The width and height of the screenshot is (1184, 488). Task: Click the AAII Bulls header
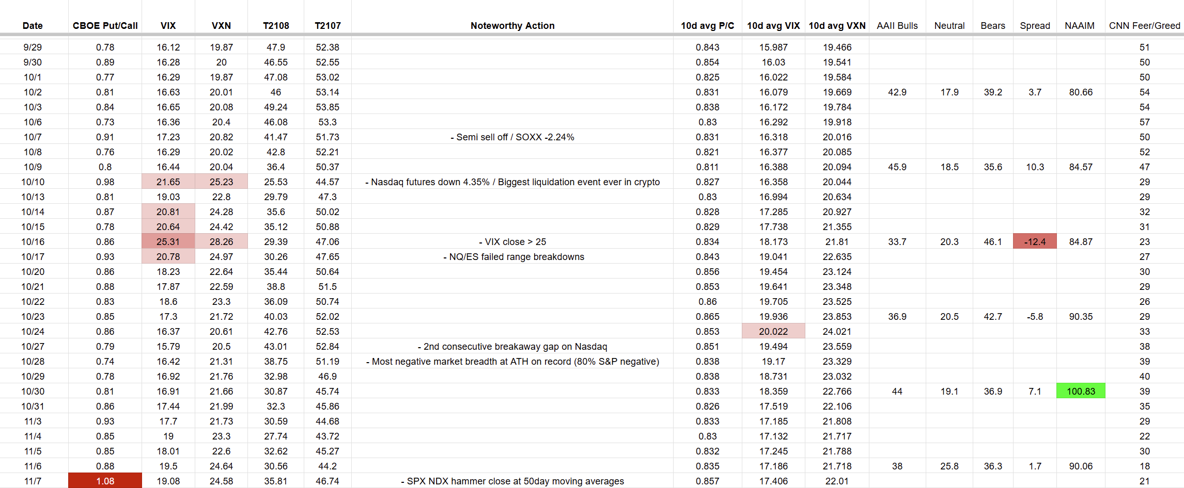[x=897, y=26]
